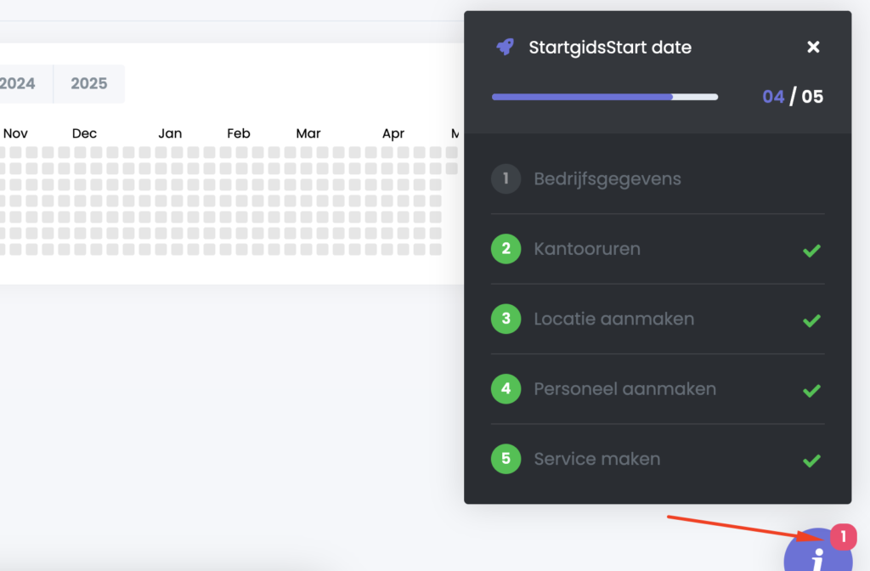The image size is (870, 571).
Task: Click the 04 / 05 step counter
Action: [792, 97]
